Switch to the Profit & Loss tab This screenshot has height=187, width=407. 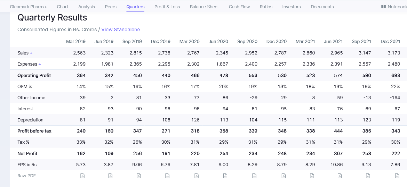click(x=167, y=7)
